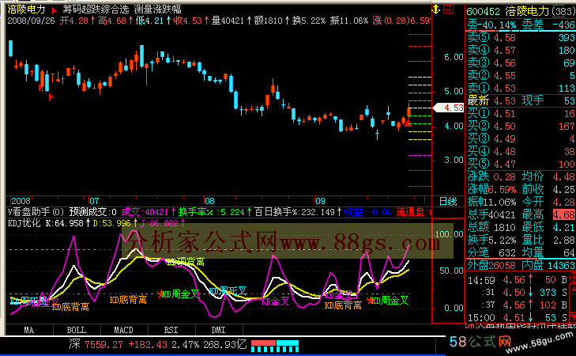Click the red window-layout icon beside anchor
The height and width of the screenshot is (356, 576).
tap(449, 9)
